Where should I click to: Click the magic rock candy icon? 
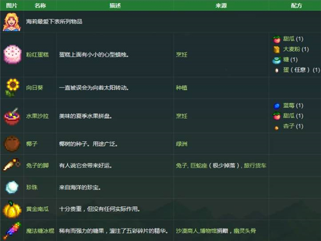coord(12,230)
